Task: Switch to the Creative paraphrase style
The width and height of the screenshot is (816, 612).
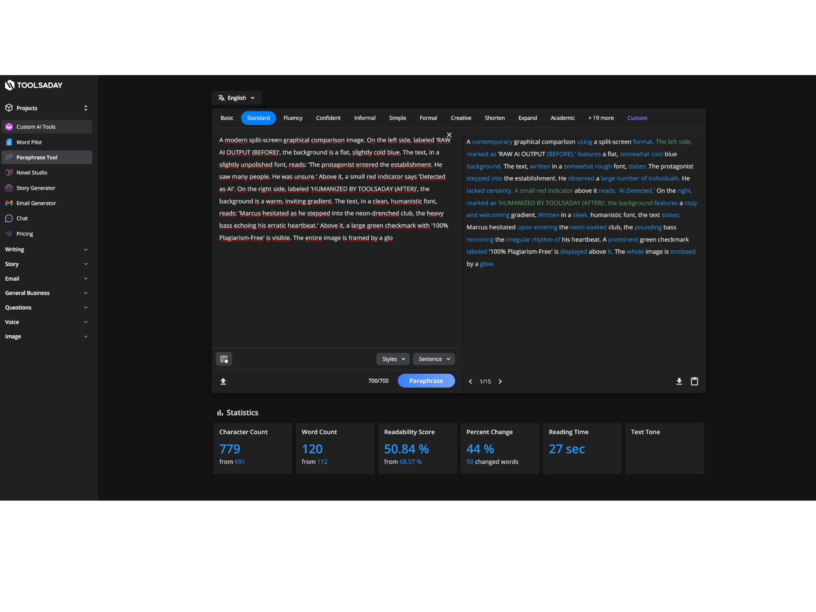Action: click(461, 118)
